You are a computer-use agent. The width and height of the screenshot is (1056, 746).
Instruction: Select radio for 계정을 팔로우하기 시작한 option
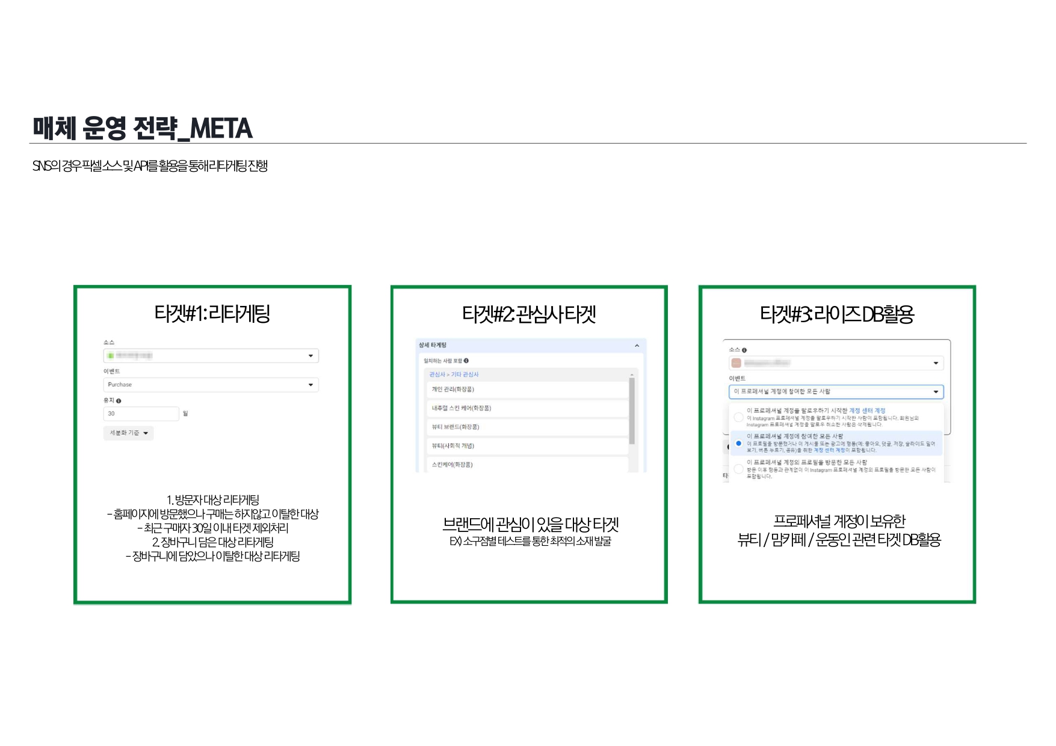pyautogui.click(x=738, y=417)
